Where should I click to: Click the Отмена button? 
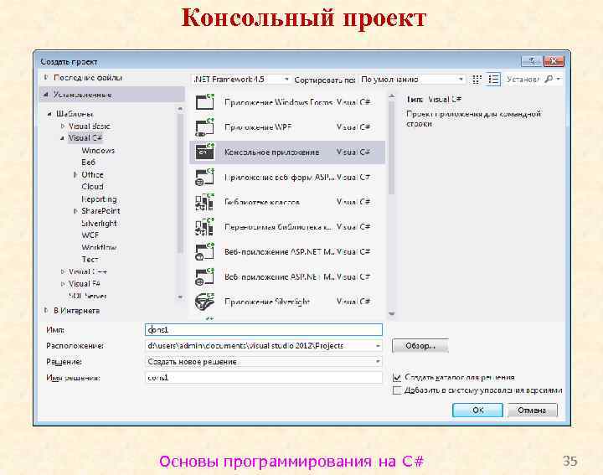pyautogui.click(x=533, y=410)
